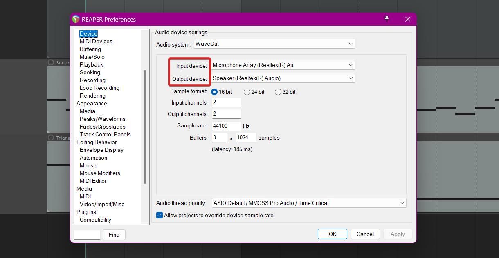
Task: Click the clock icon on the Triangle track
Action: (x=50, y=138)
